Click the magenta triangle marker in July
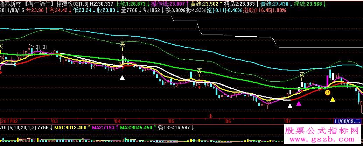This screenshot has width=363, height=146. pos(299,104)
